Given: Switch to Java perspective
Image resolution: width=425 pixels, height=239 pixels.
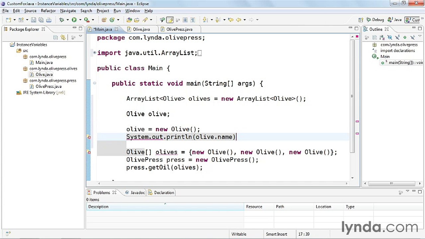Looking at the screenshot, I should [395, 20].
